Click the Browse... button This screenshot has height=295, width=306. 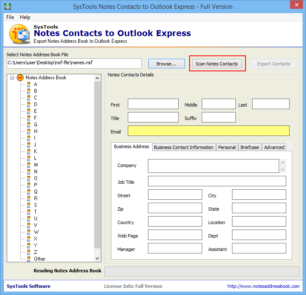166,64
